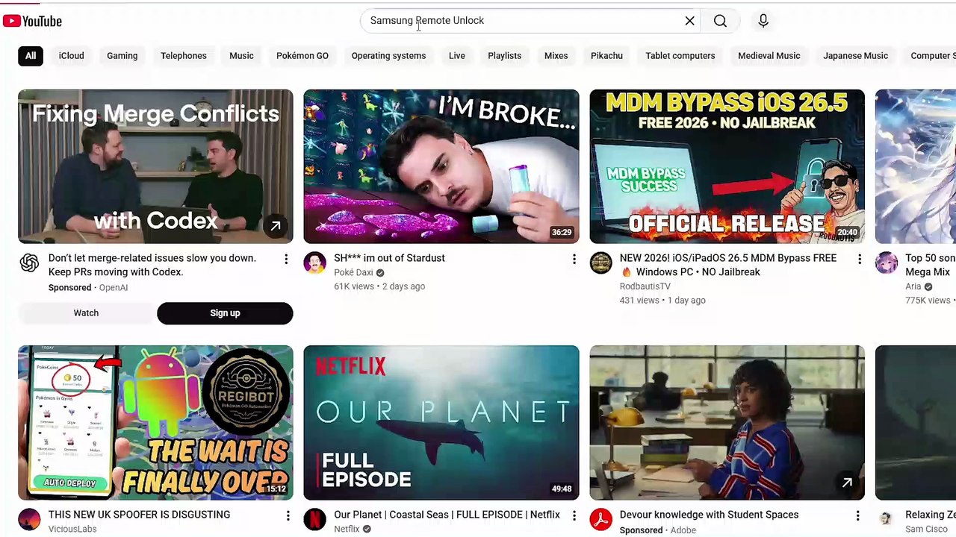Go to Netflix channel name link
This screenshot has width=956, height=537.
[347, 529]
